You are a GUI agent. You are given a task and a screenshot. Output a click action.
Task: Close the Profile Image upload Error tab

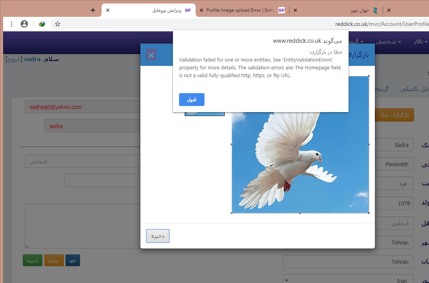click(295, 10)
